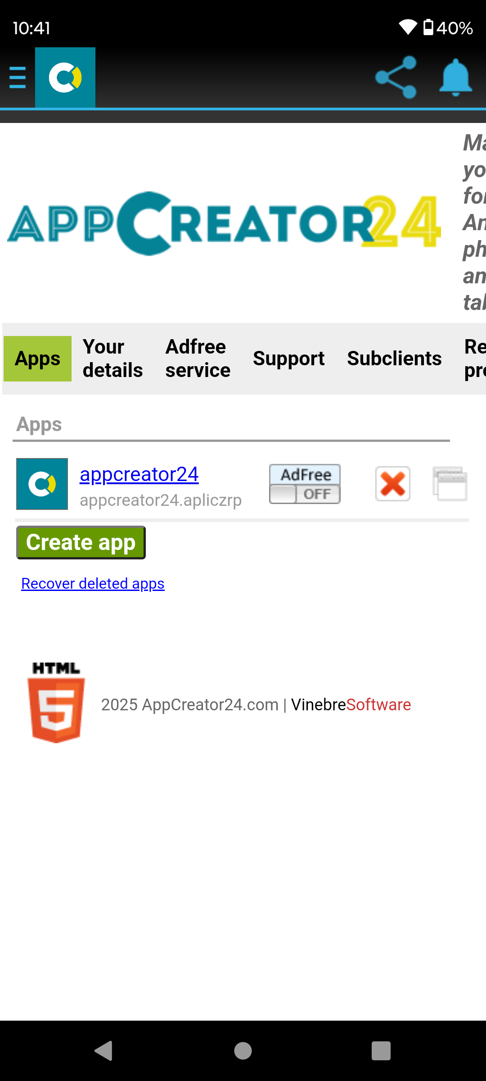Go to the Subclients tab

click(x=394, y=359)
